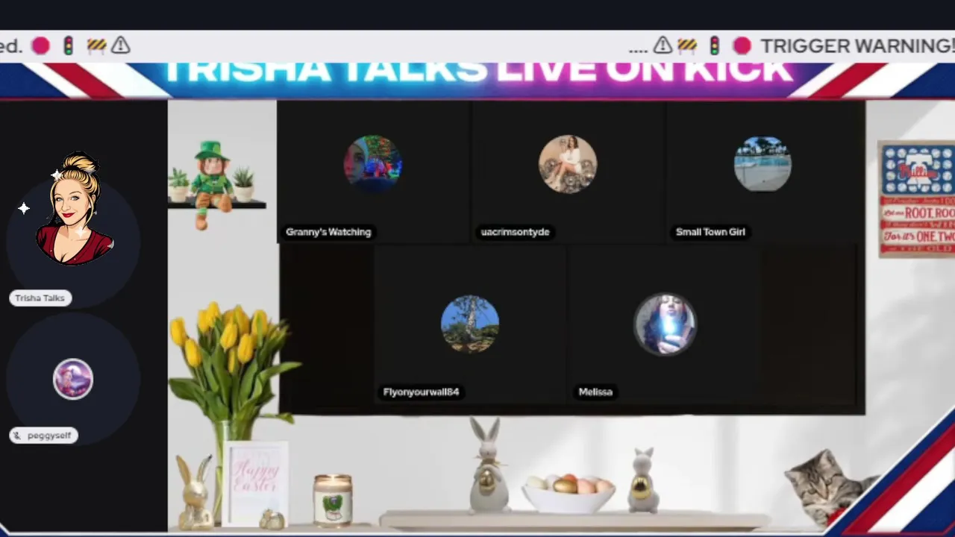Click Trisha Talks cartoon avatar
Image resolution: width=955 pixels, height=537 pixels.
75,210
